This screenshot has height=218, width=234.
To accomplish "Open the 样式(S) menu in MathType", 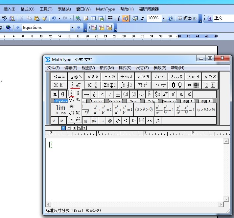I will [x=125, y=68].
